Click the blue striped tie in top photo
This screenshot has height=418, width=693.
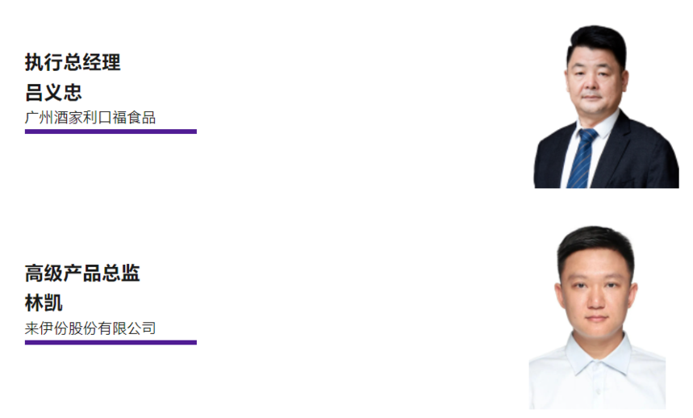point(582,158)
